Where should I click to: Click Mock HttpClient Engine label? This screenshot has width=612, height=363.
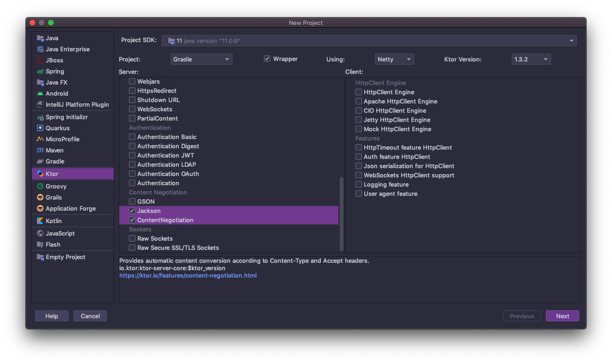point(398,129)
